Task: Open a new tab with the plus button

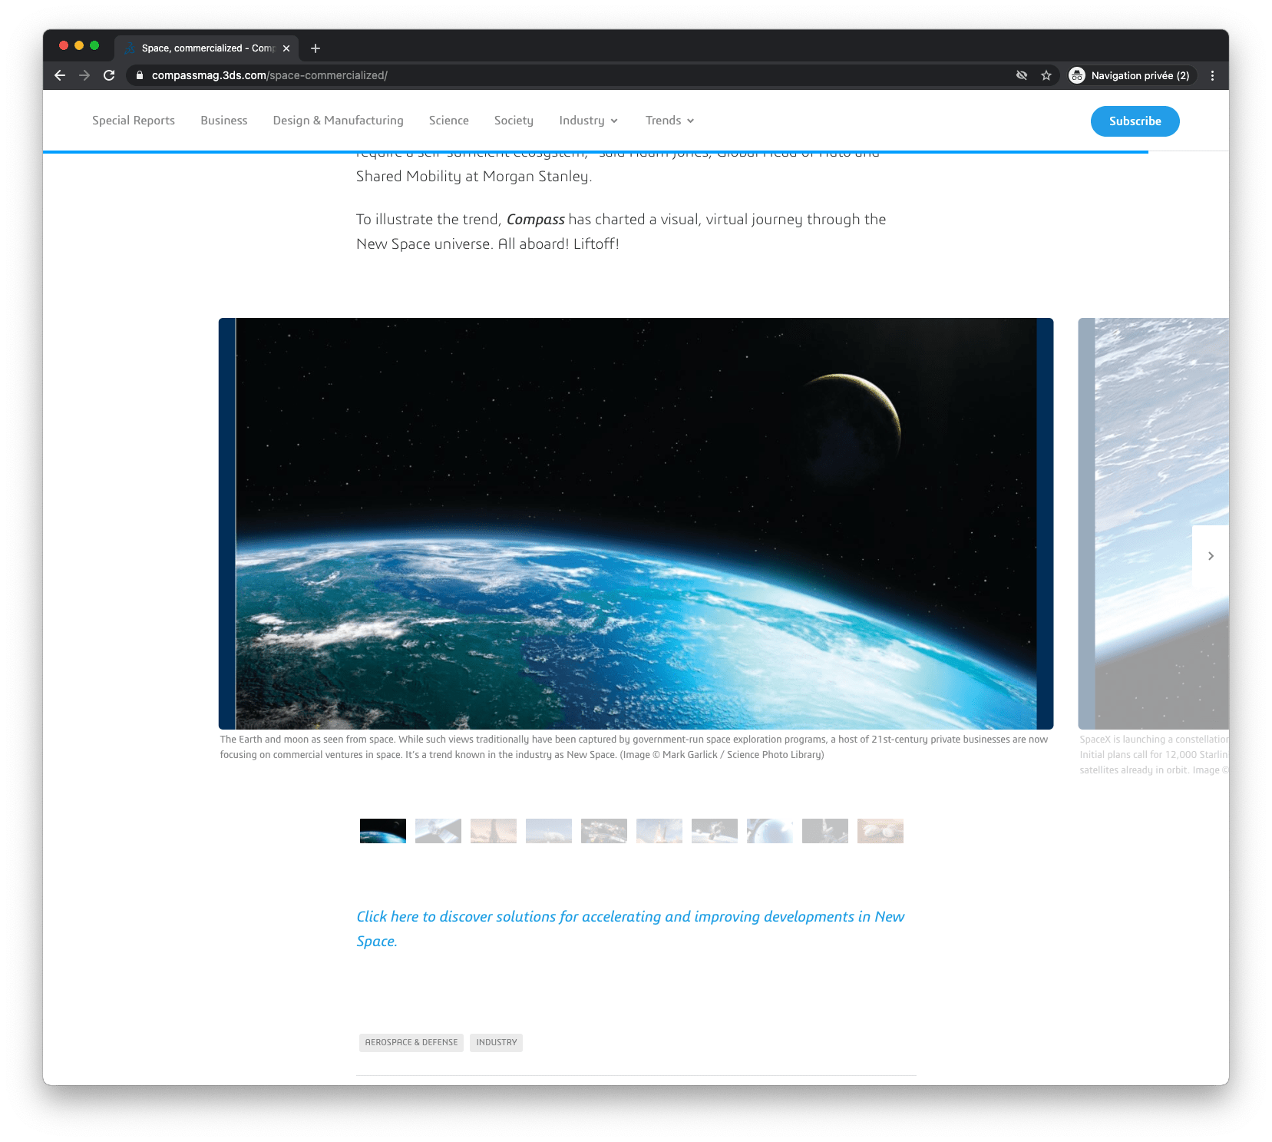Action: click(316, 48)
